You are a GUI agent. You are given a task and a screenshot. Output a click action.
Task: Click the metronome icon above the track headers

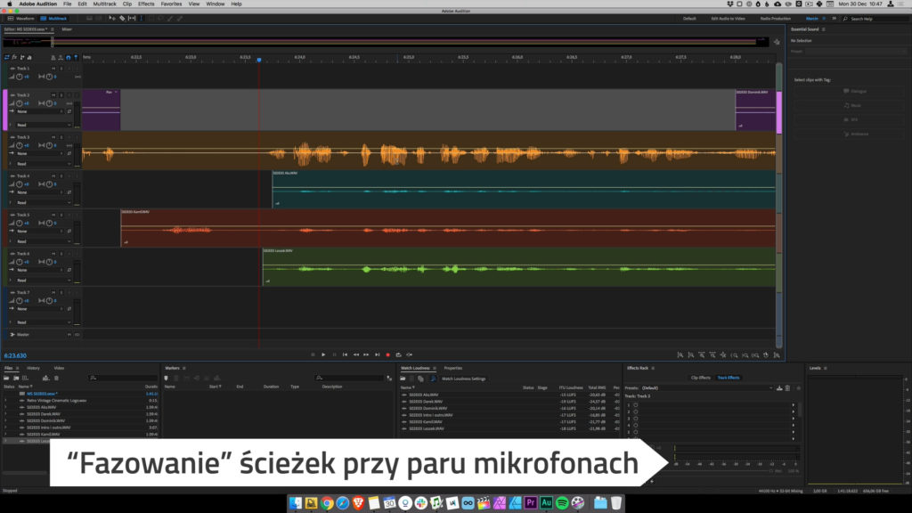(68, 57)
